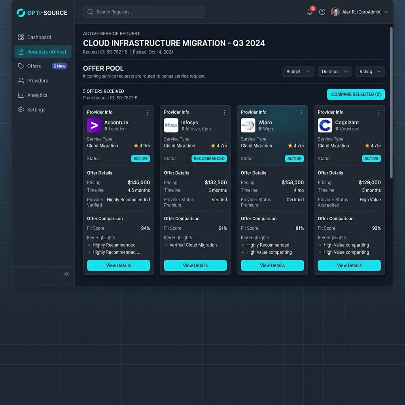
Task: Click the help question mark icon
Action: point(322,12)
